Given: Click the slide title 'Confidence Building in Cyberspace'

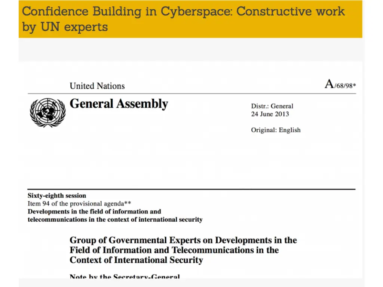Looking at the screenshot, I should (x=127, y=12).
